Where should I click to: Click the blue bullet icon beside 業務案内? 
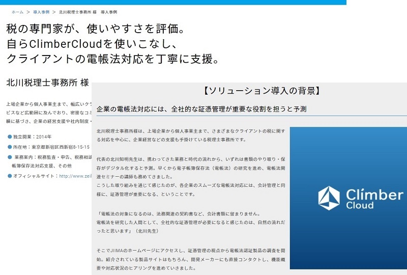pos(9,157)
